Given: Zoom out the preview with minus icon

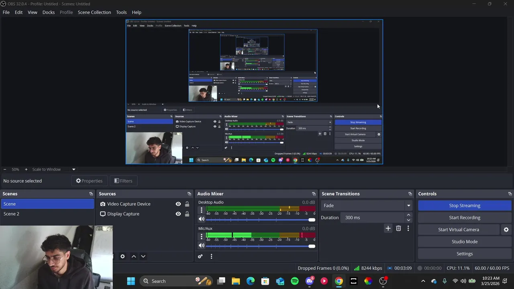Looking at the screenshot, I should pos(4,169).
